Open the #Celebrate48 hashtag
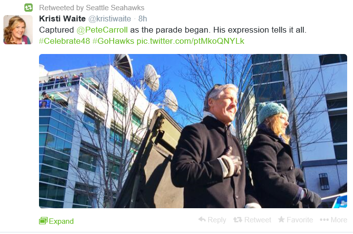The width and height of the screenshot is (353, 234). (64, 41)
